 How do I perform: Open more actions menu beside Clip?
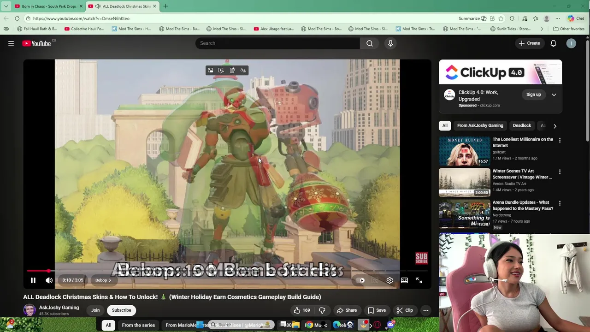tap(426, 310)
